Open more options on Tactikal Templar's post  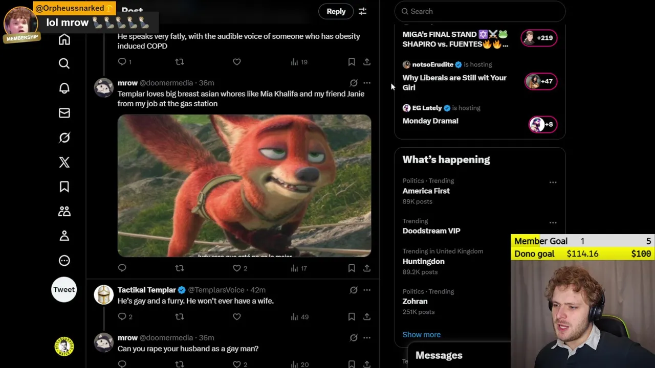pos(367,290)
